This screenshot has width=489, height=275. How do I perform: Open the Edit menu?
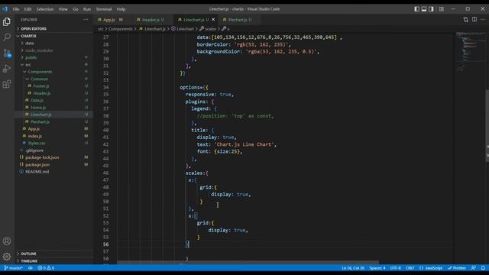tap(28, 9)
